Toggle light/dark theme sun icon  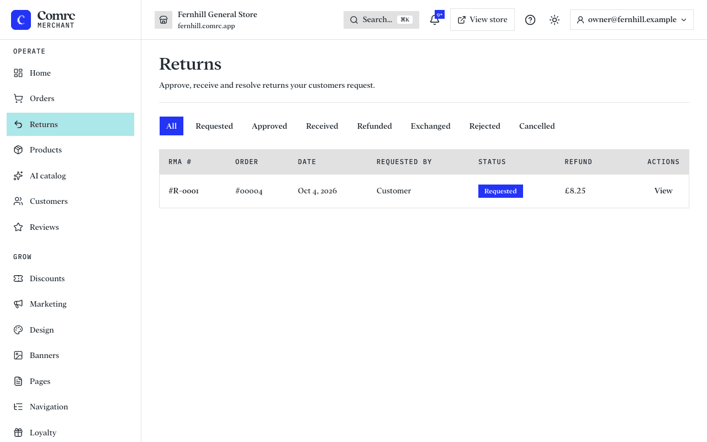(555, 20)
